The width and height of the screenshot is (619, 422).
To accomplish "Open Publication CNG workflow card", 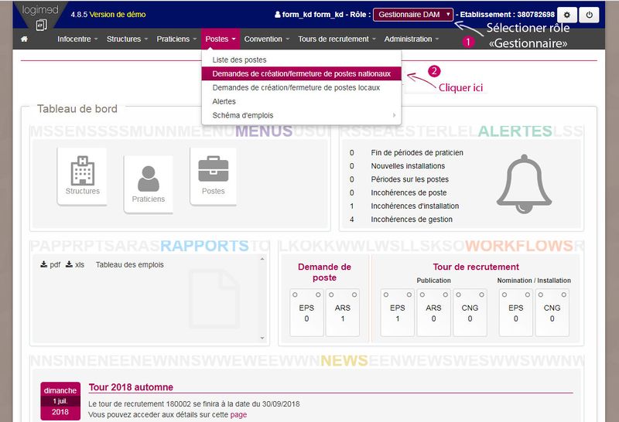I will (x=470, y=313).
